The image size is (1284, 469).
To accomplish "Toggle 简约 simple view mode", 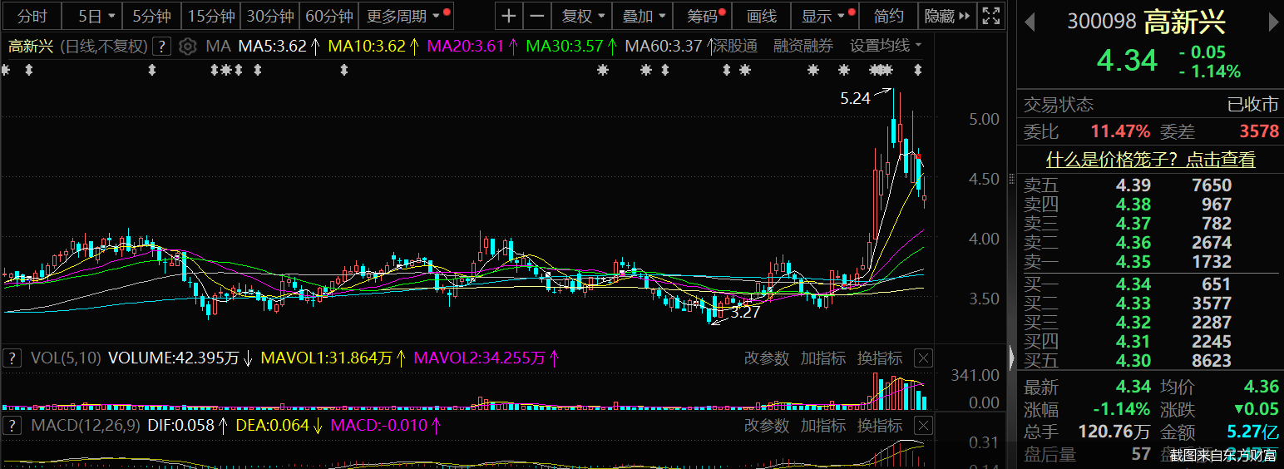I will (x=889, y=16).
